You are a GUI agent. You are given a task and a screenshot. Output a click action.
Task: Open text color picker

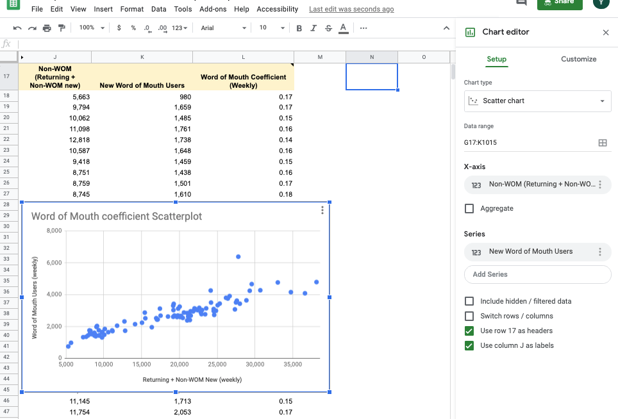coord(343,28)
